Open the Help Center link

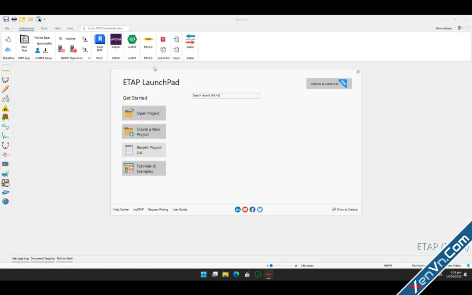pos(121,210)
